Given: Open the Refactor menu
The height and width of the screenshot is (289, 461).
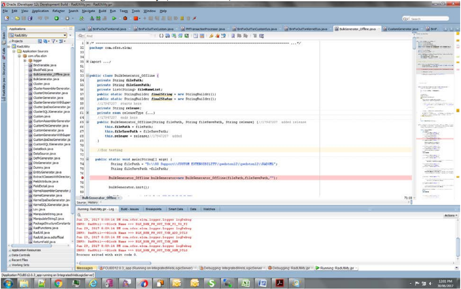Looking at the screenshot, I should tap(59, 11).
